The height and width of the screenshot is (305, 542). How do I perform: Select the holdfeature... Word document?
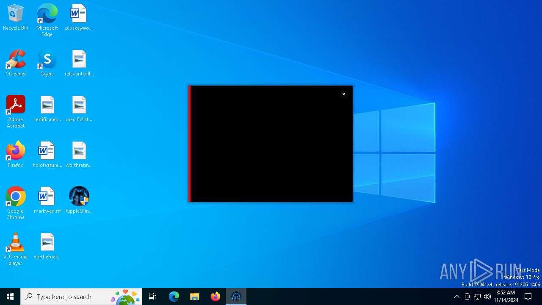coord(47,155)
